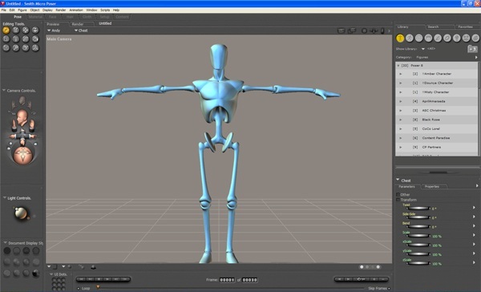Viewport: 481px width, 292px height.
Task: Open the Hair library category icon
Action: click(x=428, y=38)
